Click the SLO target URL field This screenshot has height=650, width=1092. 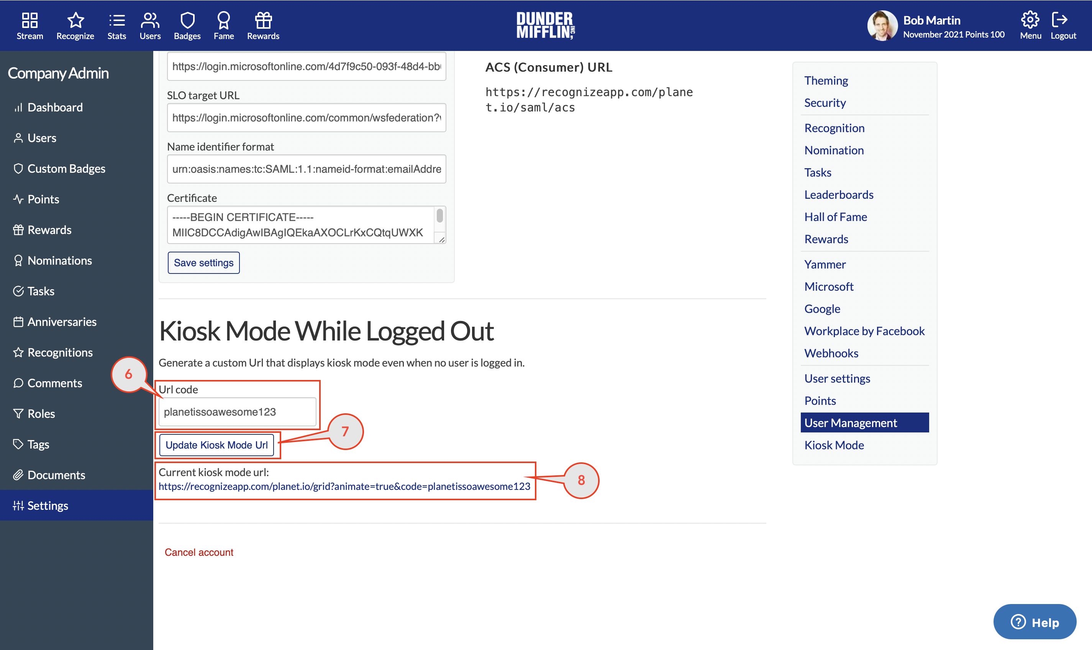306,118
